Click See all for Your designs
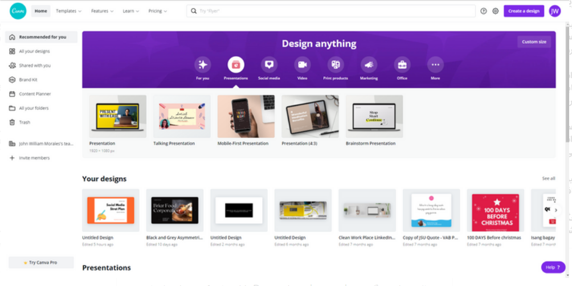Screen dimensions: 572x286 pos(548,178)
